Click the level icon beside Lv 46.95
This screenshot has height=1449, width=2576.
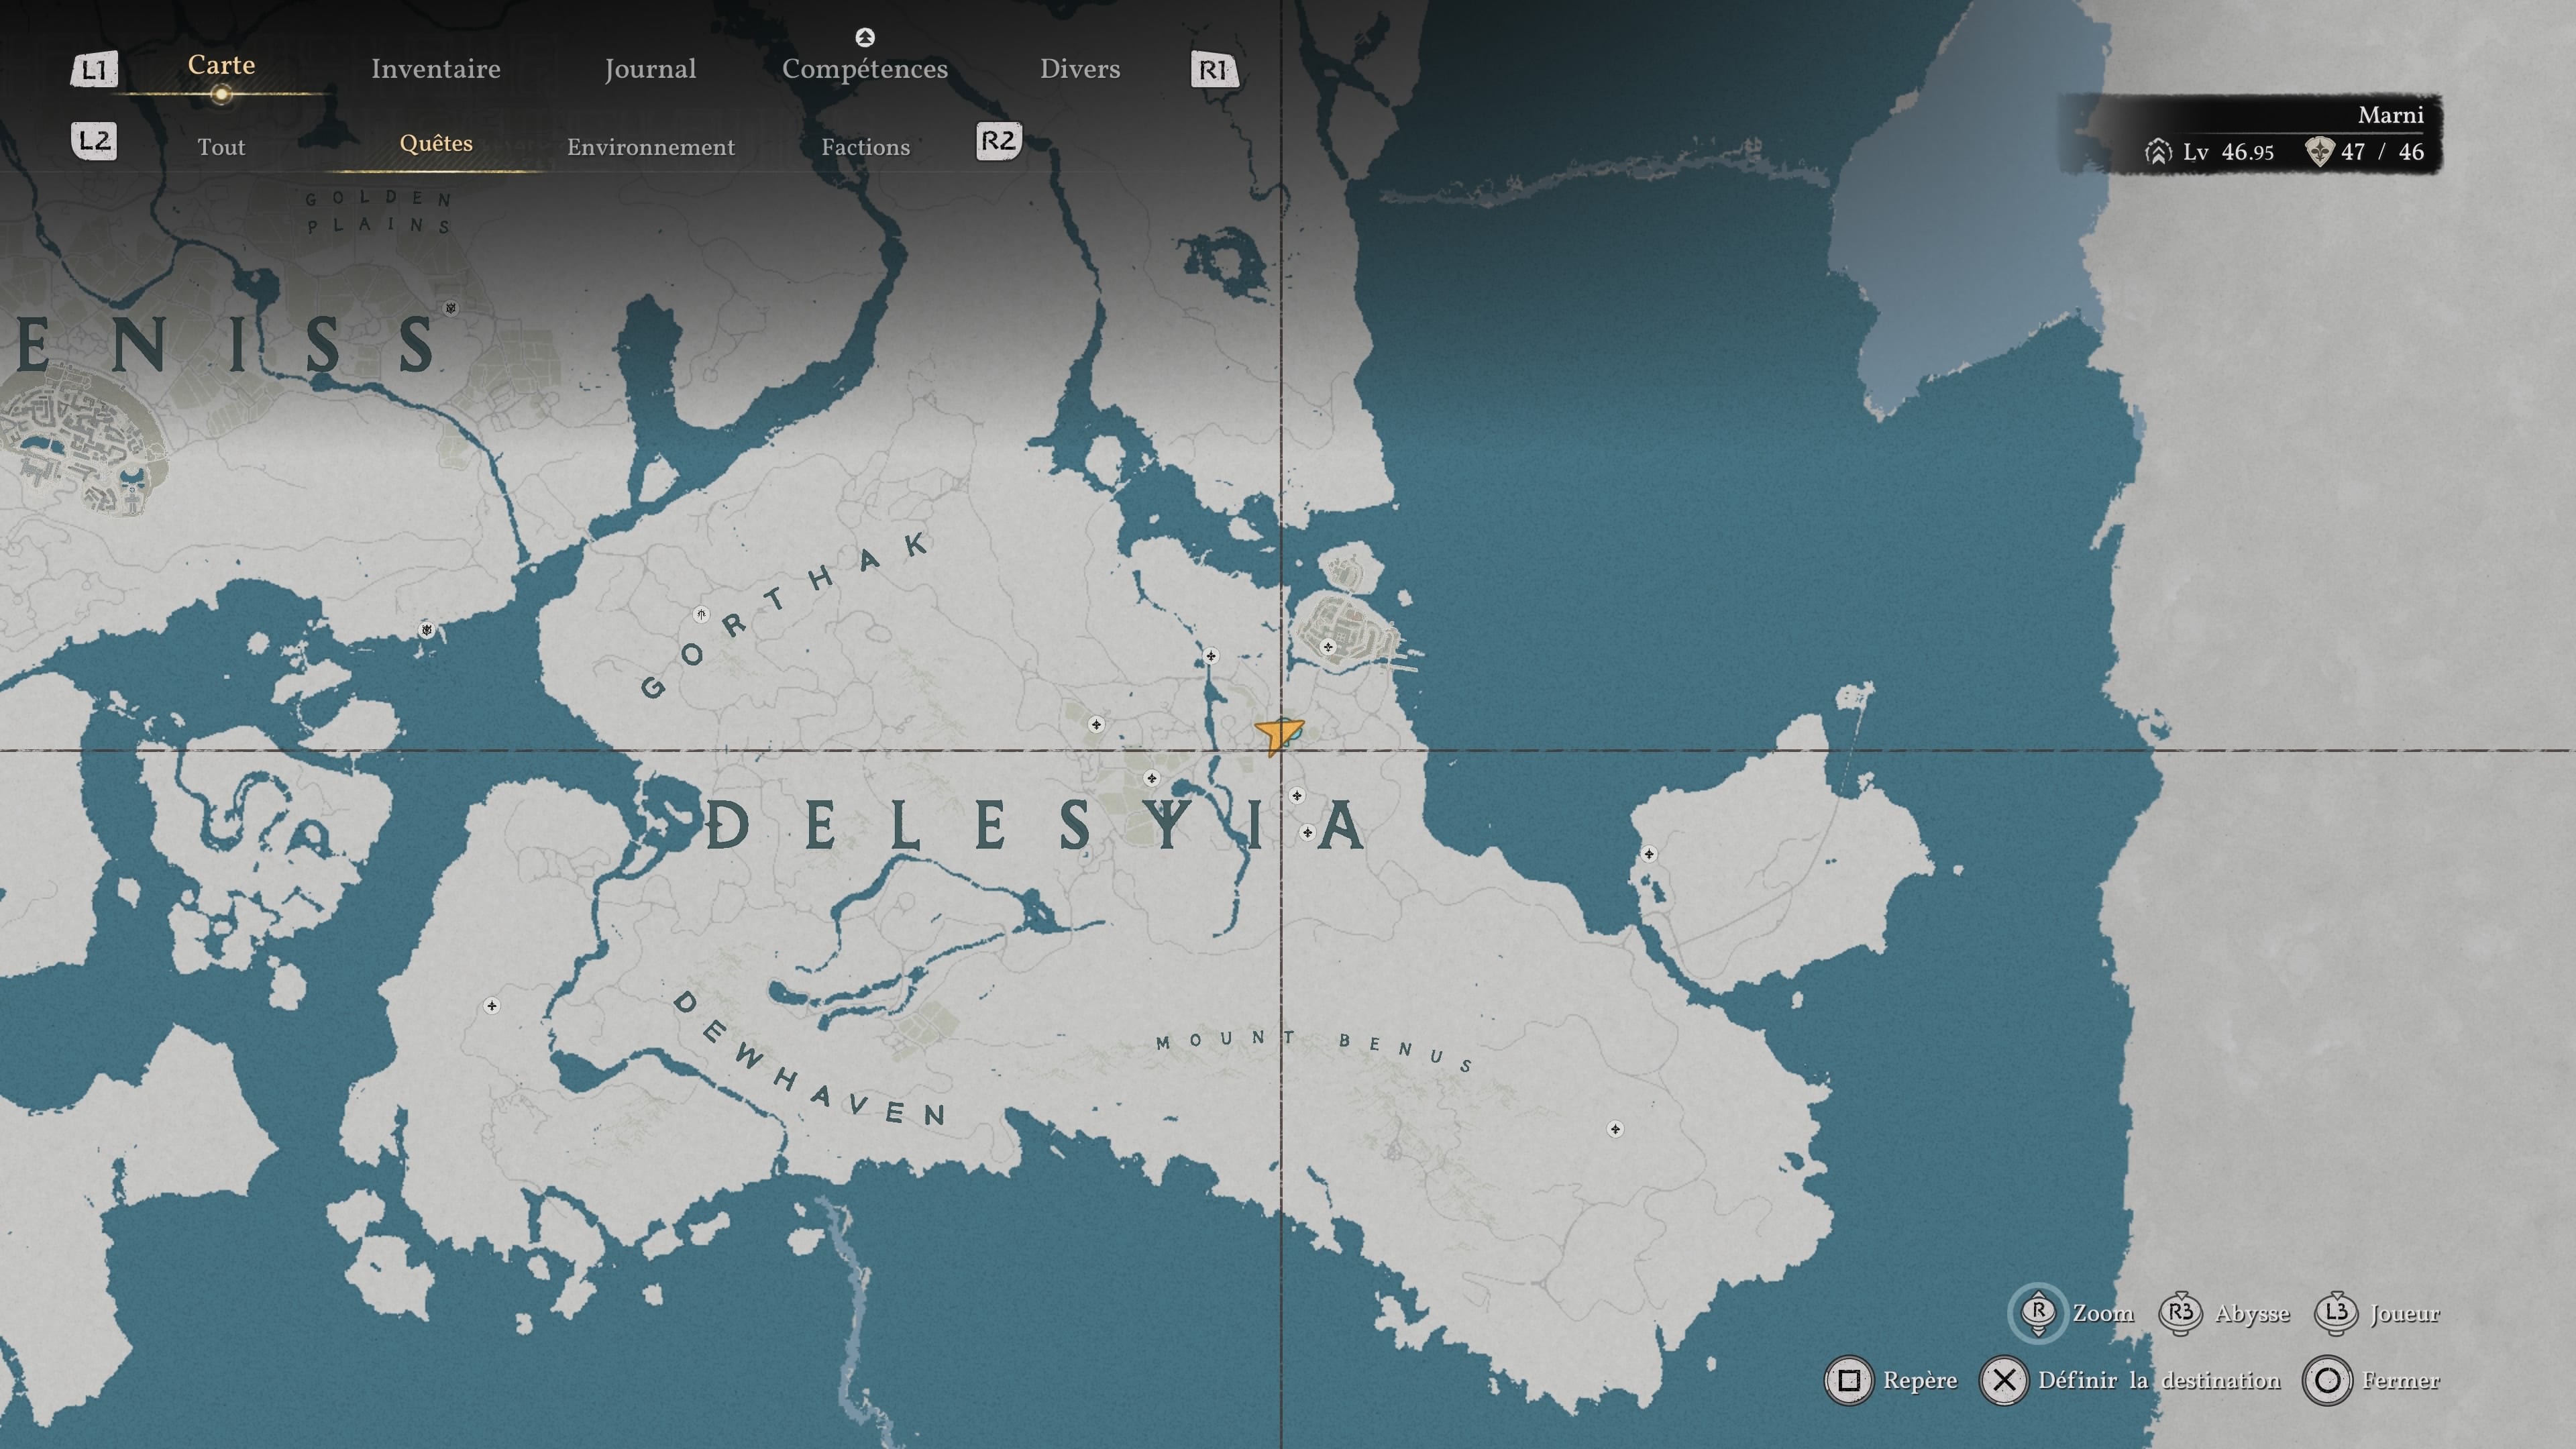tap(2158, 152)
